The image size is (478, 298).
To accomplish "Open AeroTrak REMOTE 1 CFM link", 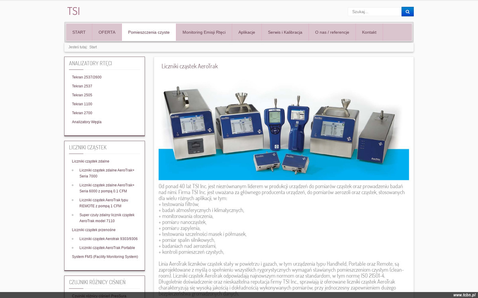I will (x=104, y=203).
